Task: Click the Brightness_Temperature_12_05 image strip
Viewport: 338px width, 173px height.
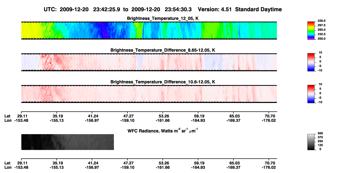Action: click(x=149, y=31)
